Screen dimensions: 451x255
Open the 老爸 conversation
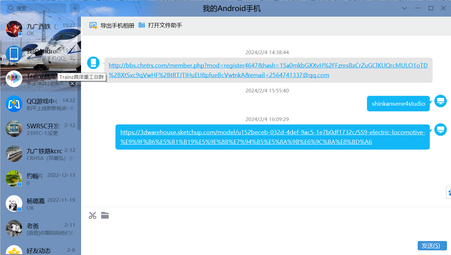(40, 229)
